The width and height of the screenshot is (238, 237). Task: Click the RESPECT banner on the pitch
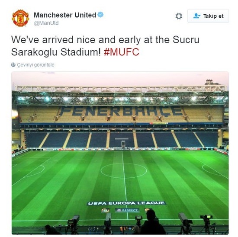(x=127, y=210)
